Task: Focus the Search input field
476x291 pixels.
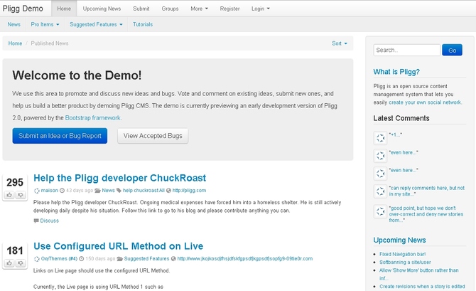Action: click(x=407, y=50)
